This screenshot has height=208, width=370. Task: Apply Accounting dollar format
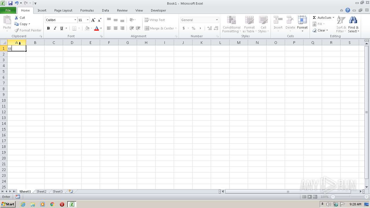[184, 28]
